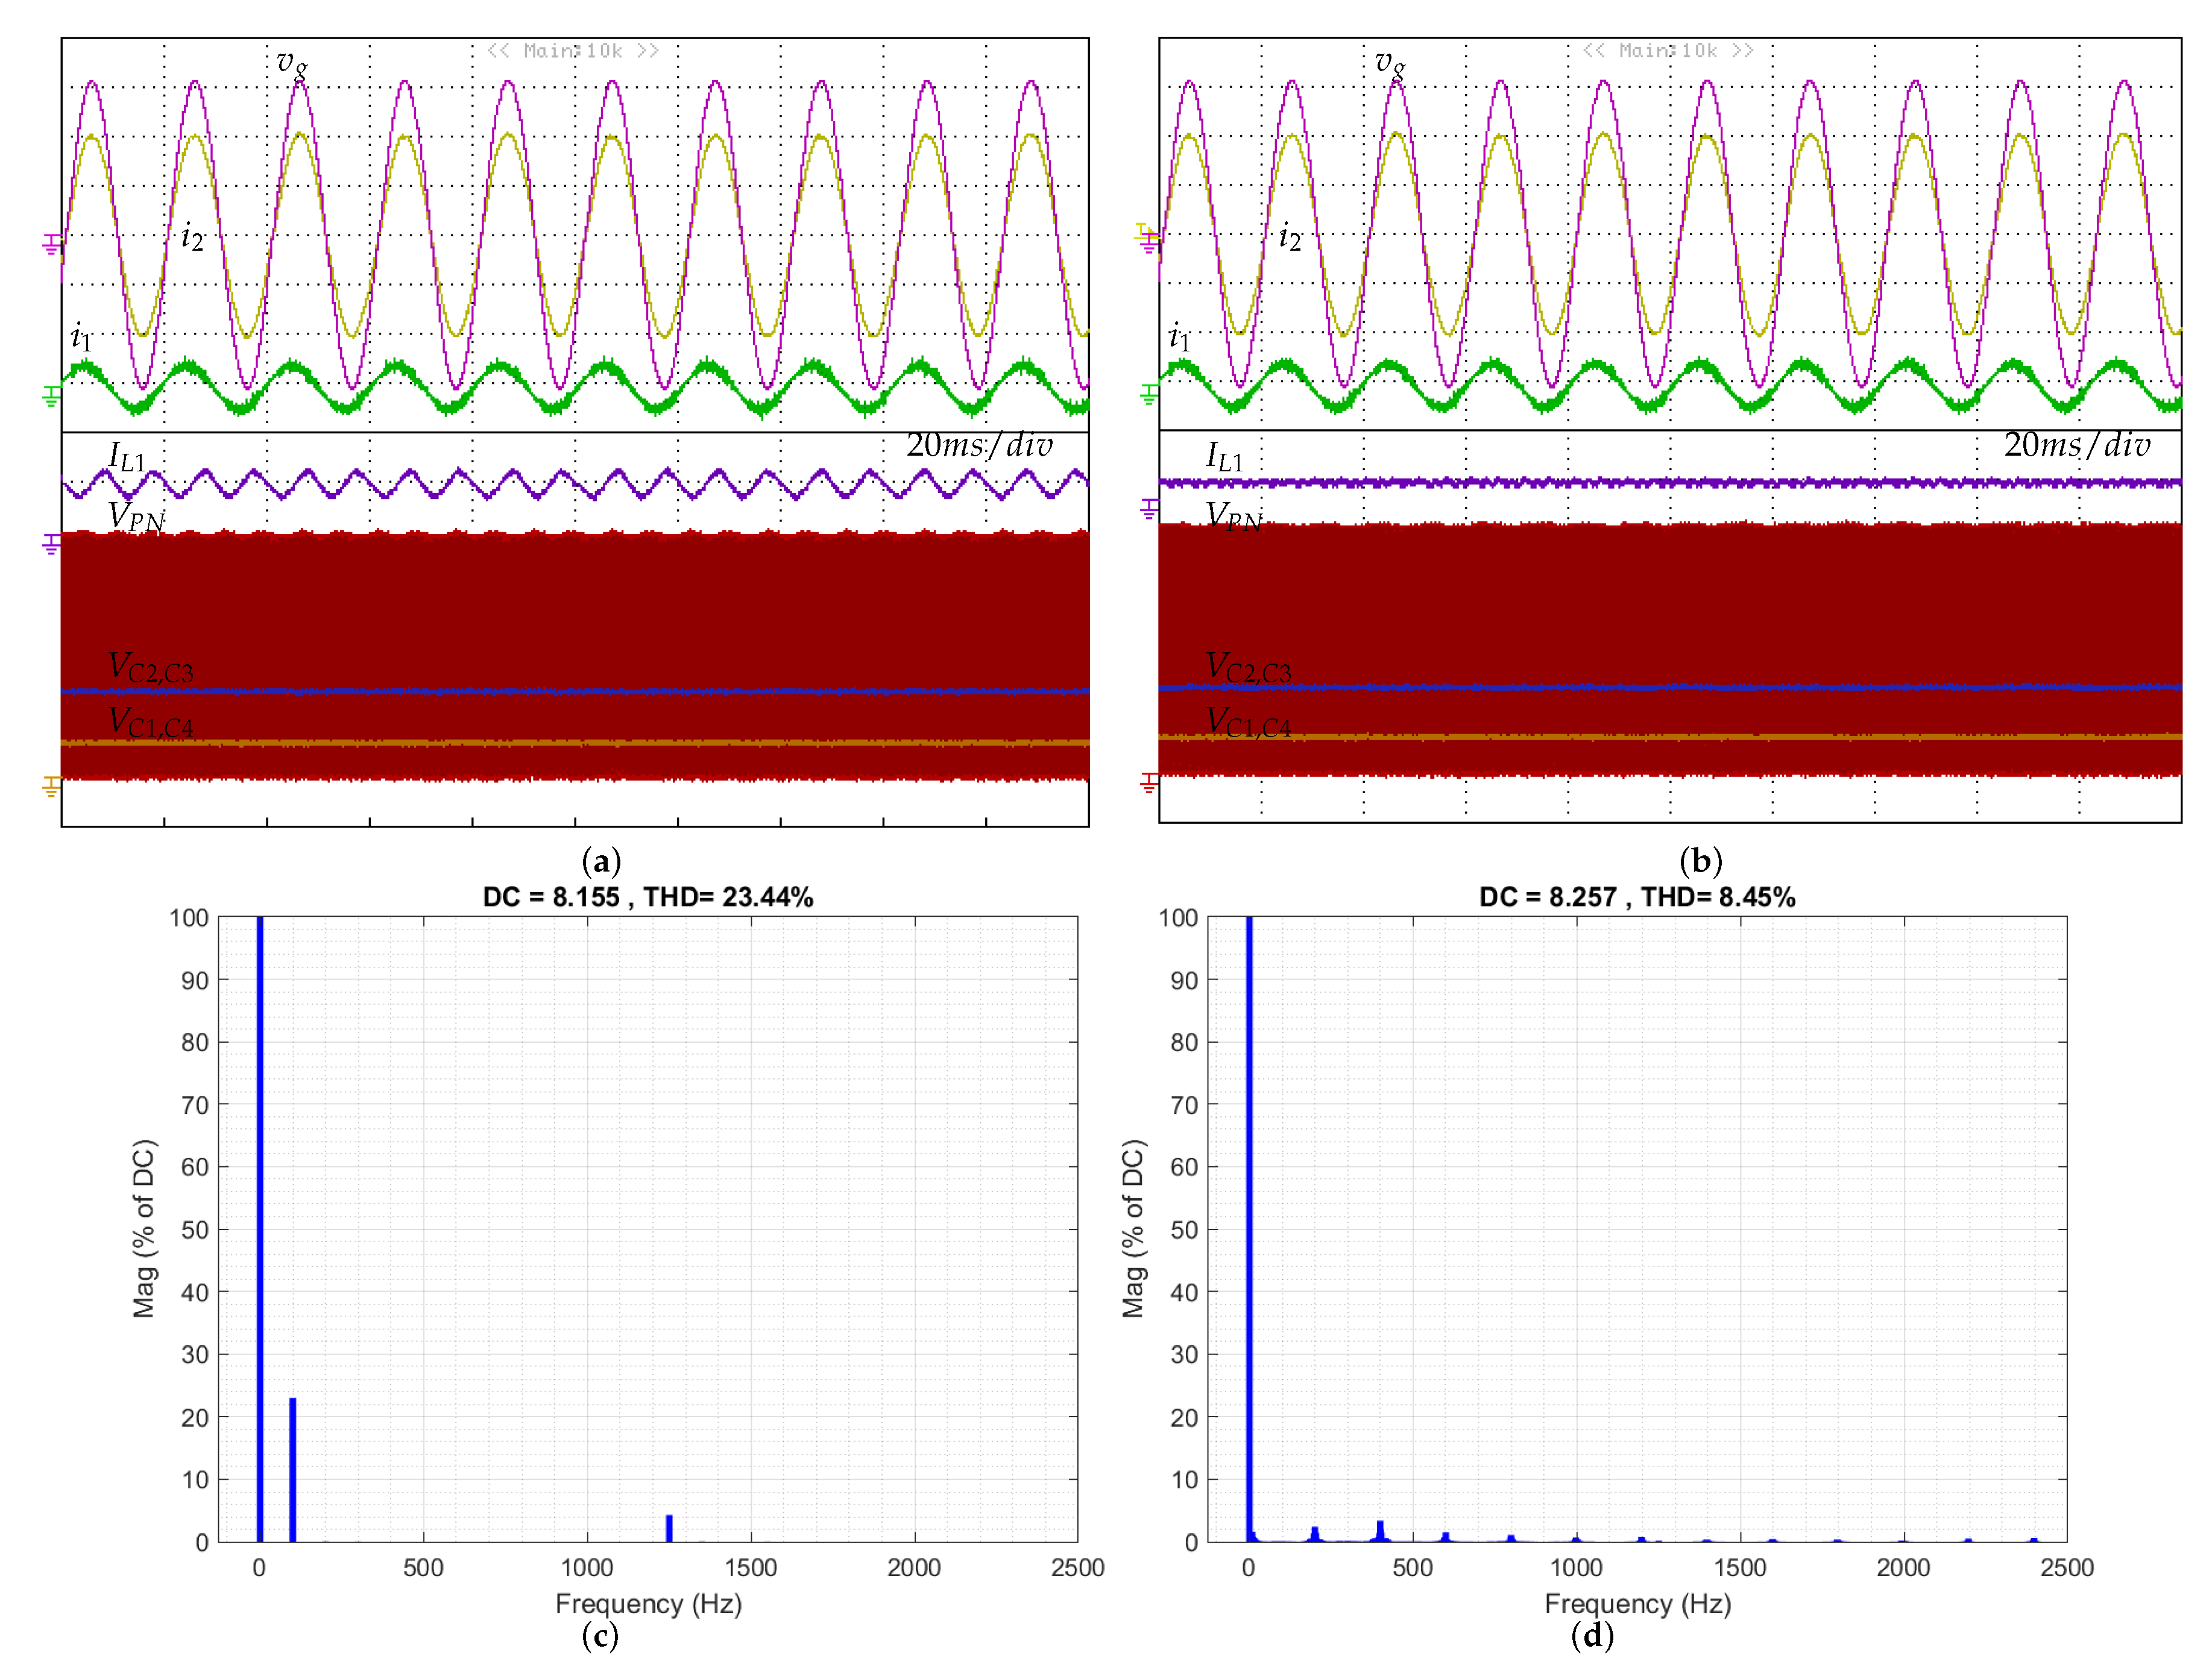Click the 'THD= 23.44%' title above plot (c)

pos(728,897)
